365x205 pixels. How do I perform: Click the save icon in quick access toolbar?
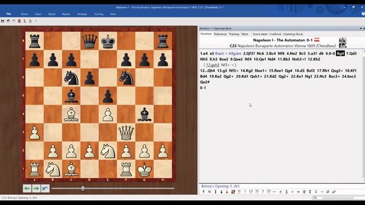[x=2, y=21]
